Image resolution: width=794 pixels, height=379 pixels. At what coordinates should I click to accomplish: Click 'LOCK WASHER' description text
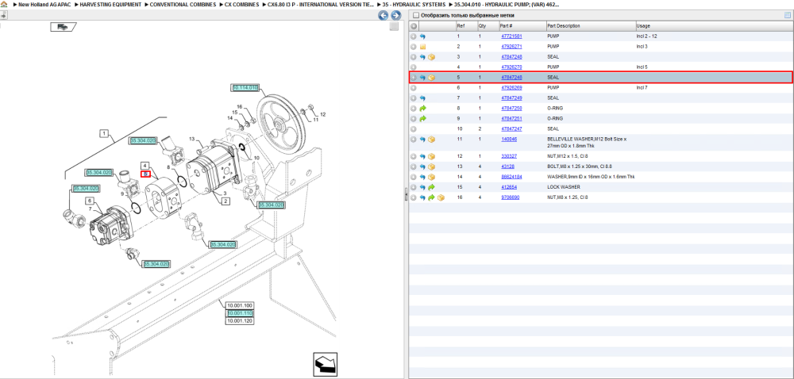pos(563,187)
